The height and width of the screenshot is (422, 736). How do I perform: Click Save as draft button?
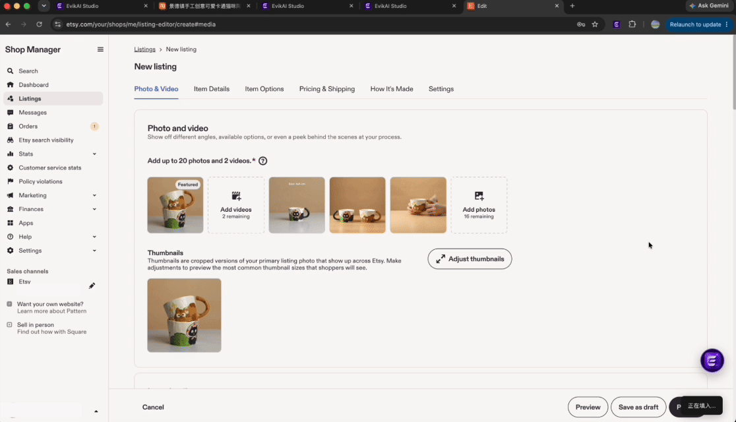[x=638, y=407]
